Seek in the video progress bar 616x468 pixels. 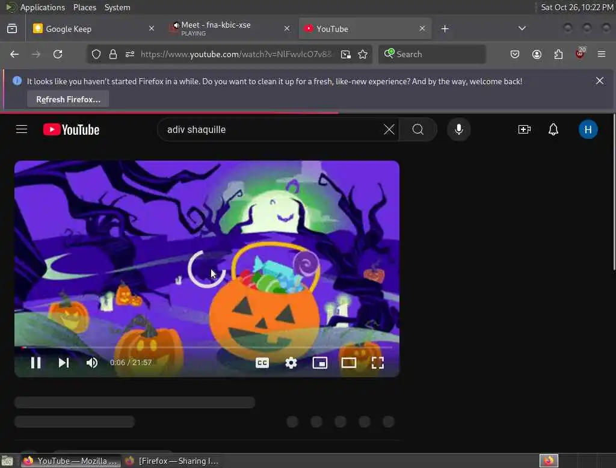tap(207, 347)
